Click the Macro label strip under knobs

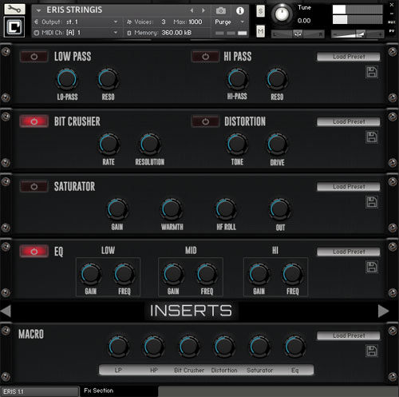pos(206,370)
